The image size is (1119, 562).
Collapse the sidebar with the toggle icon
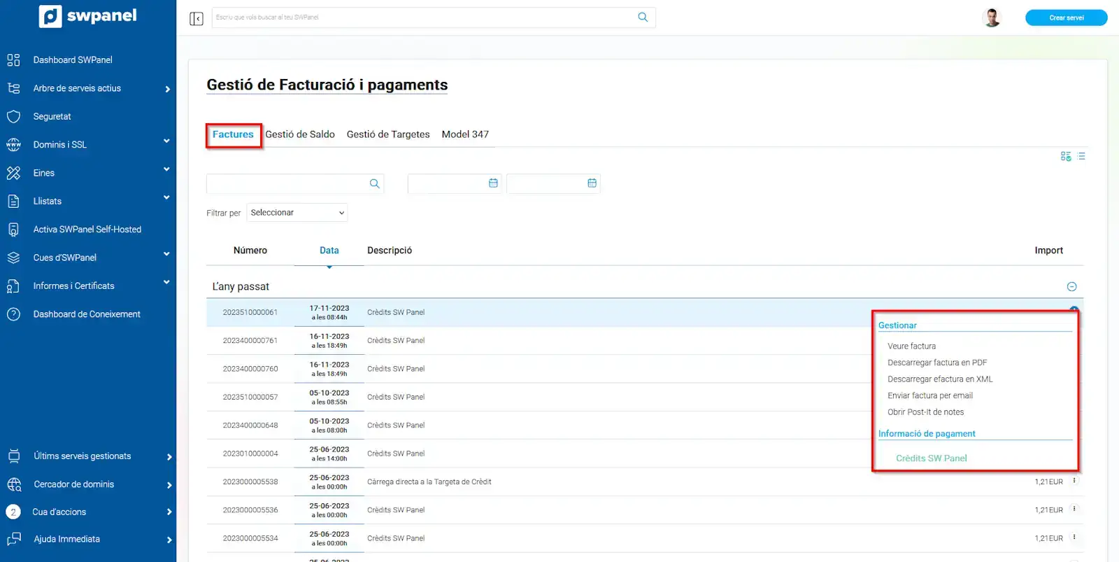click(x=197, y=18)
